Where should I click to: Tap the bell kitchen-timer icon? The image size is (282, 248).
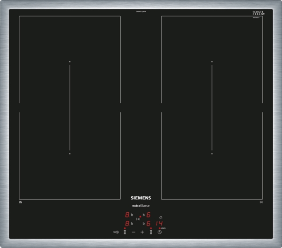pyautogui.click(x=161, y=217)
